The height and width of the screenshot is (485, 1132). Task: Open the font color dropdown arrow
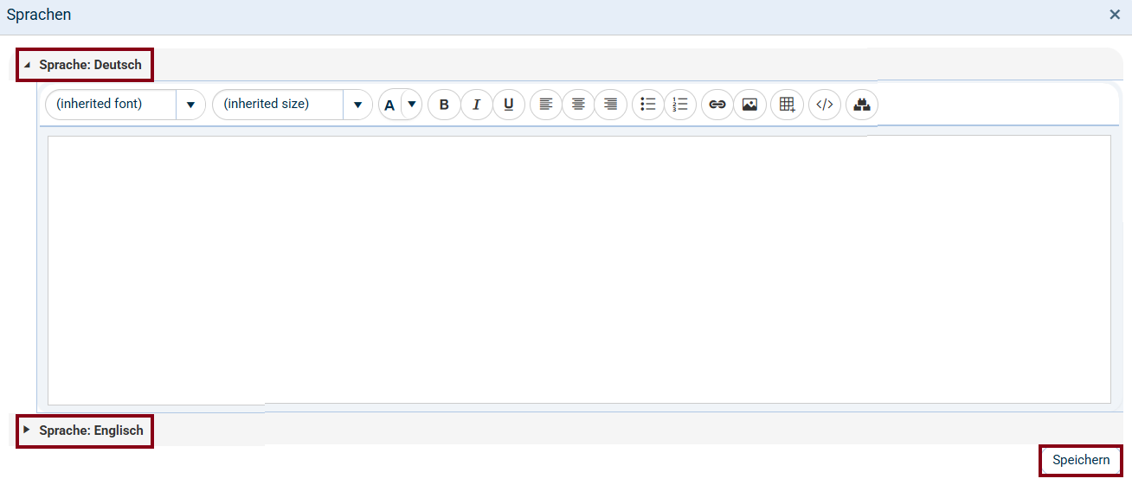coord(412,105)
